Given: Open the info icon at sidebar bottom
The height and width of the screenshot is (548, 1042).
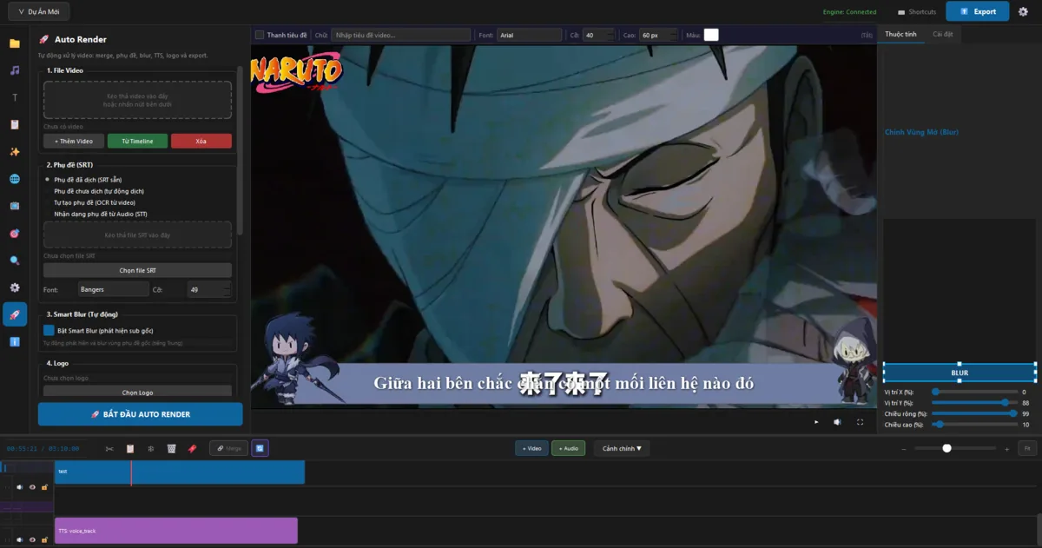Looking at the screenshot, I should click(x=15, y=342).
